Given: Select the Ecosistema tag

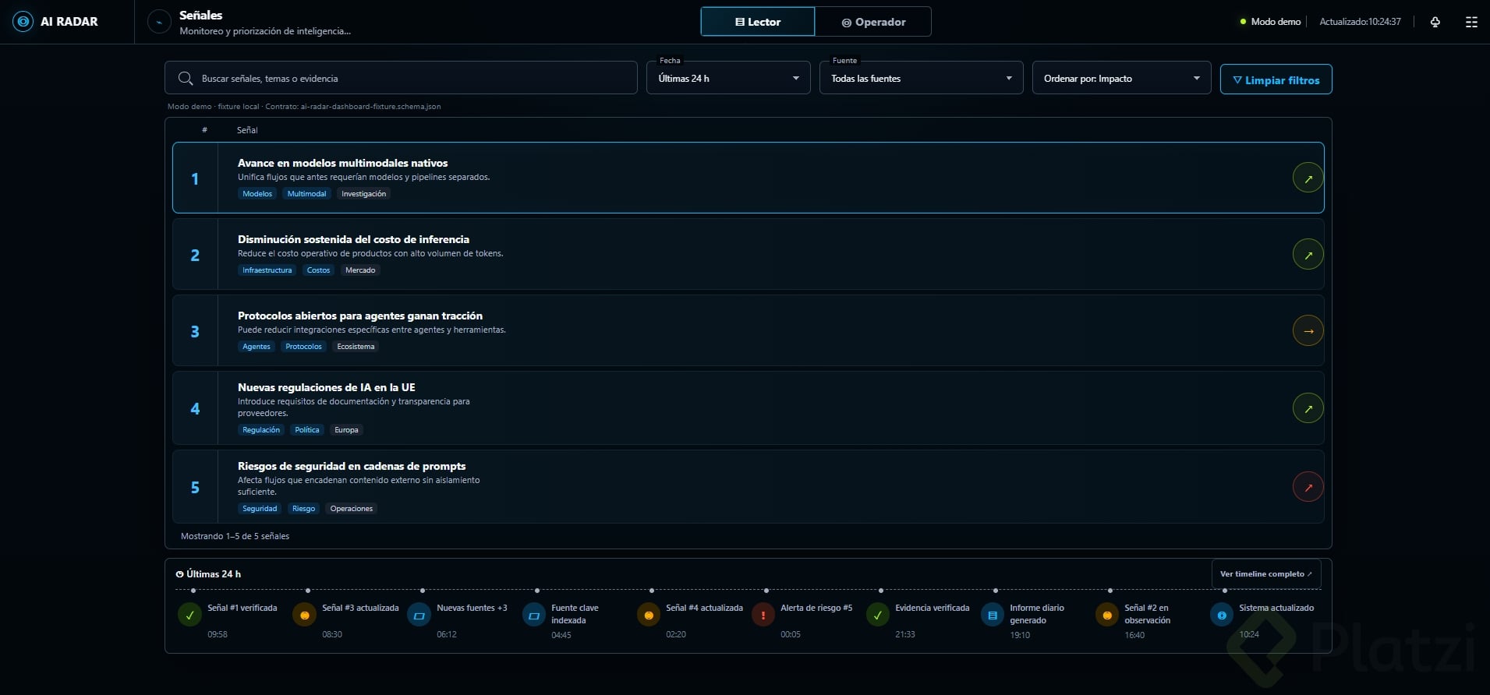Looking at the screenshot, I should point(356,347).
